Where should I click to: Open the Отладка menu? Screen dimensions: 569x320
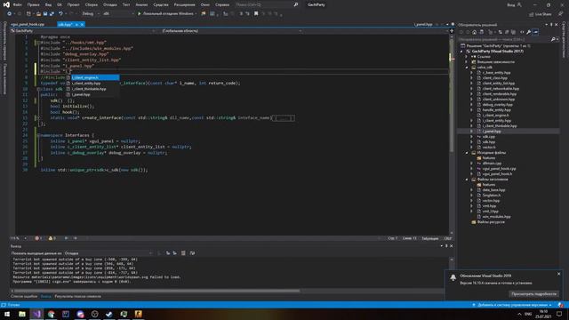pyautogui.click(x=109, y=4)
